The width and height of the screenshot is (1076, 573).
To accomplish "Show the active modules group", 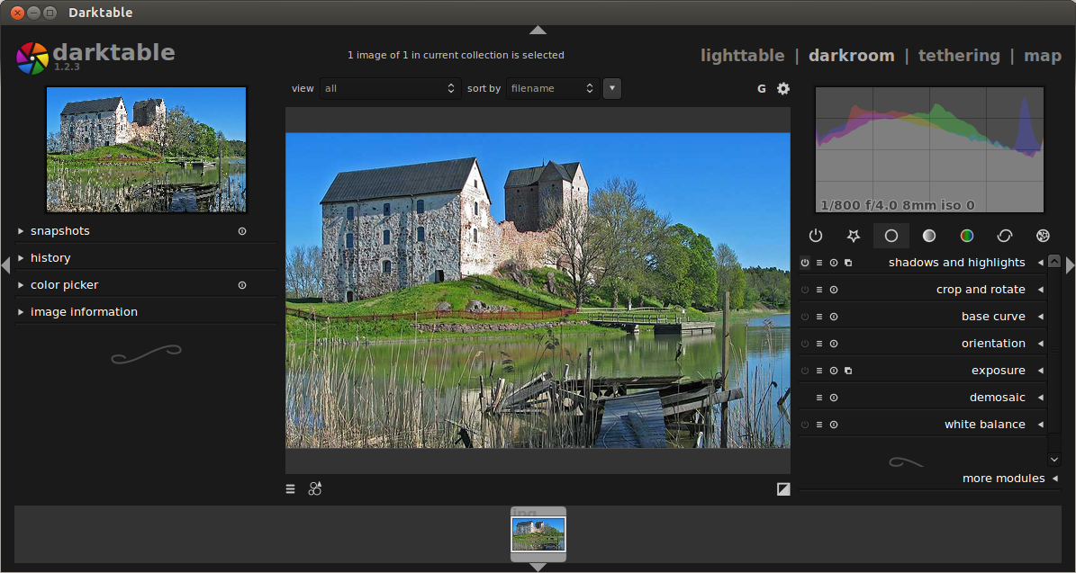I will tap(816, 236).
